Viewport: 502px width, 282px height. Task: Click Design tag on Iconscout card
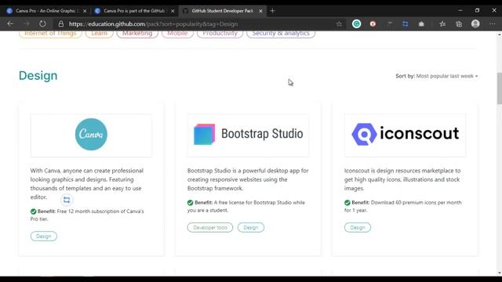point(358,228)
